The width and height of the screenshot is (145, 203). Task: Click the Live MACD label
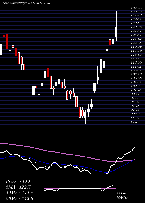click(122, 195)
